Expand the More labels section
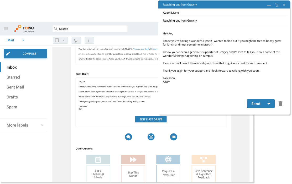 (x=42, y=125)
